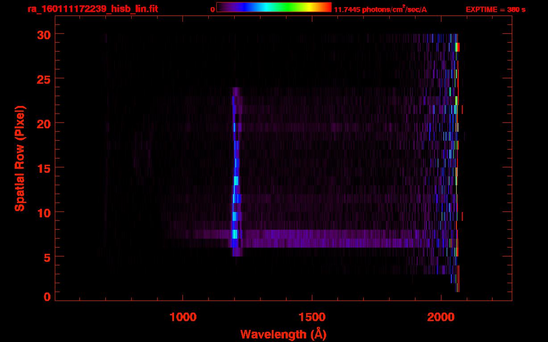
Task: Click the 11.7445 photons/cm²/sec/A label
Action: point(380,9)
